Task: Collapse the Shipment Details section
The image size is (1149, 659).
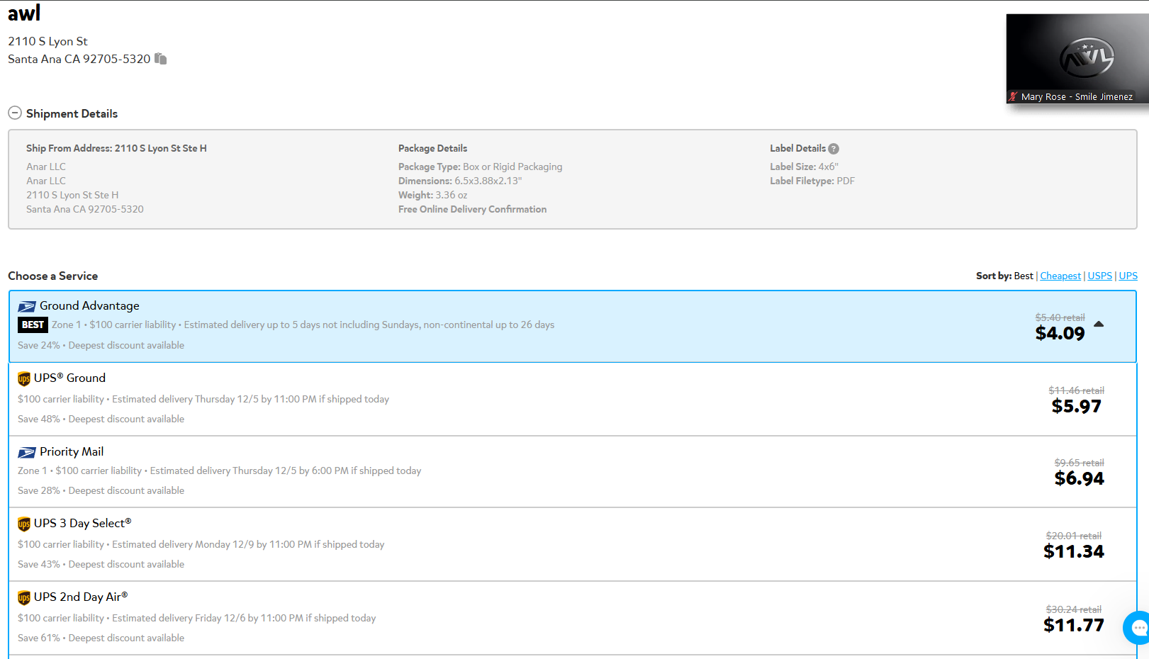Action: (15, 113)
